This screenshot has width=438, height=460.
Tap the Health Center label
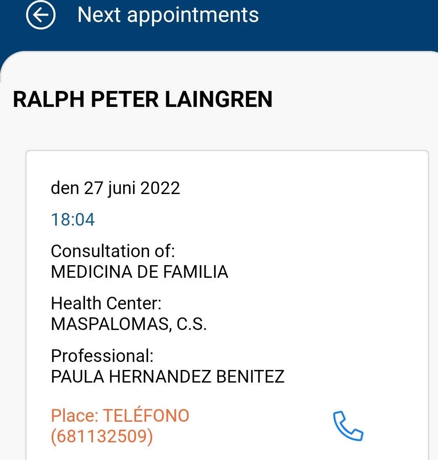[x=106, y=303]
